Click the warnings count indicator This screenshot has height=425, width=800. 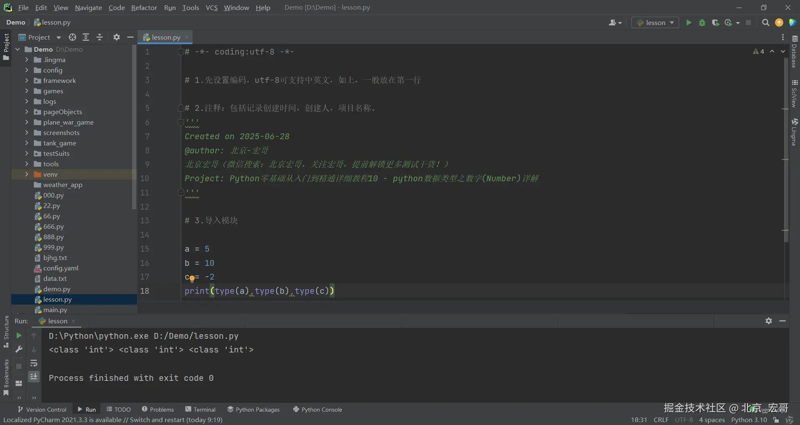759,51
